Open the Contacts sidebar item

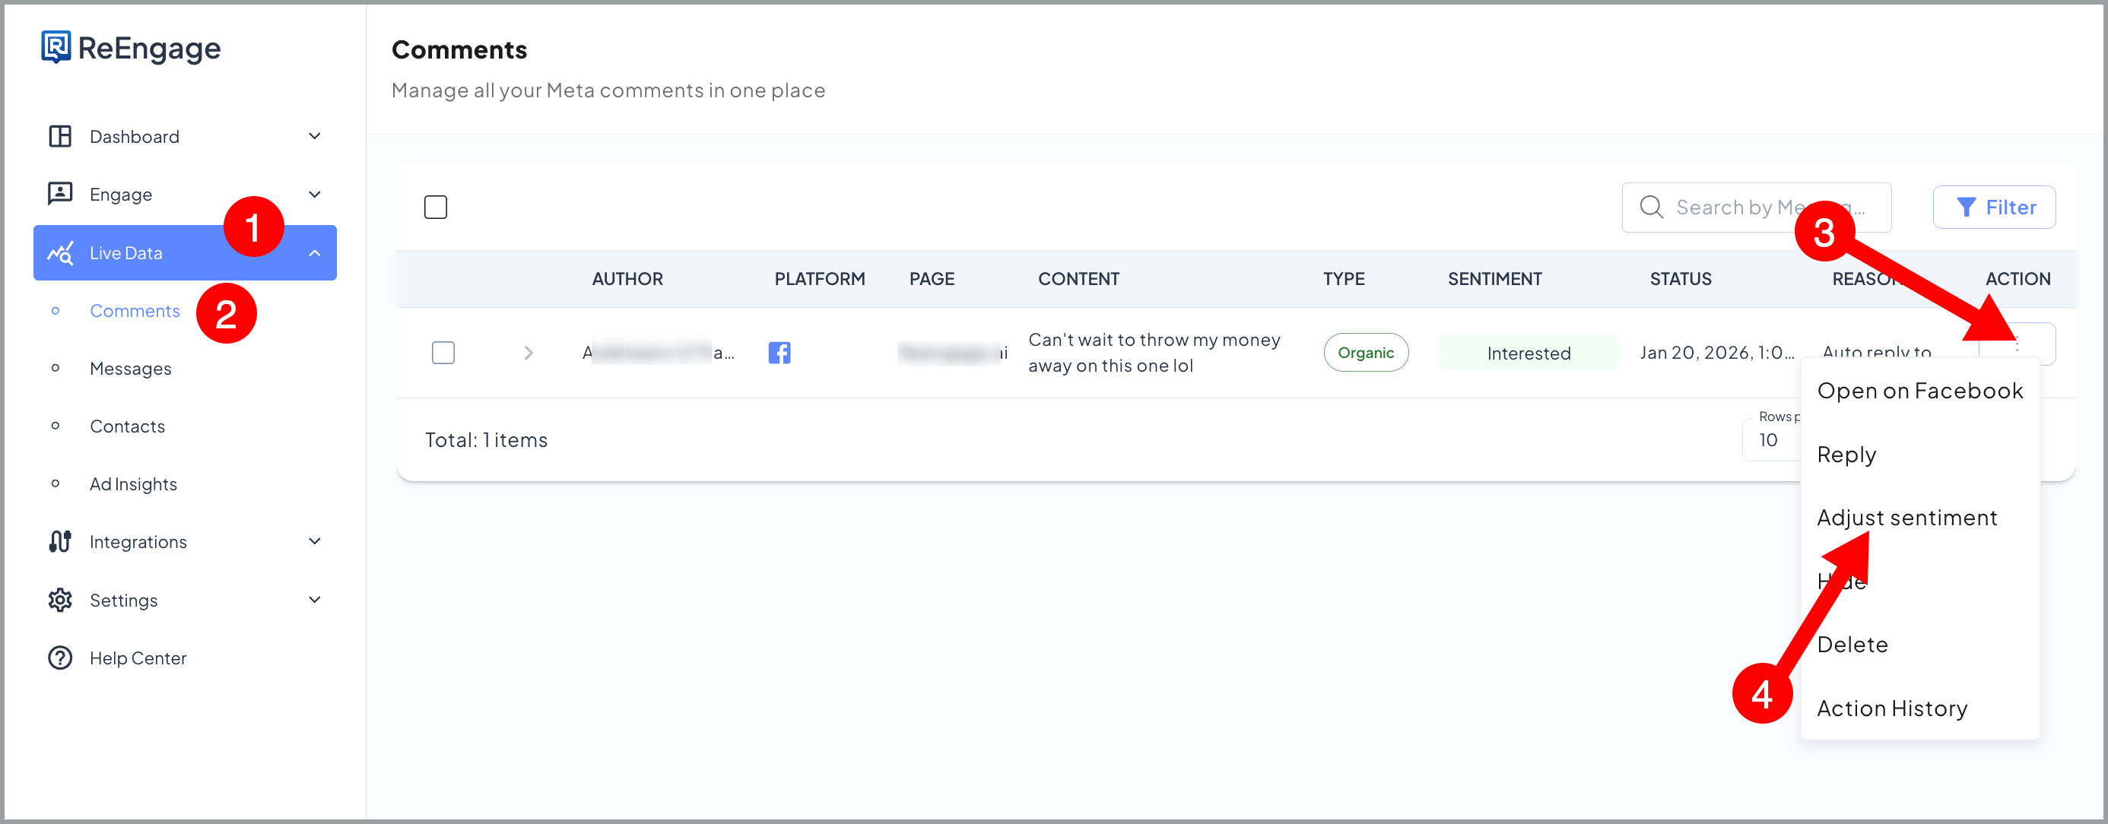[128, 426]
